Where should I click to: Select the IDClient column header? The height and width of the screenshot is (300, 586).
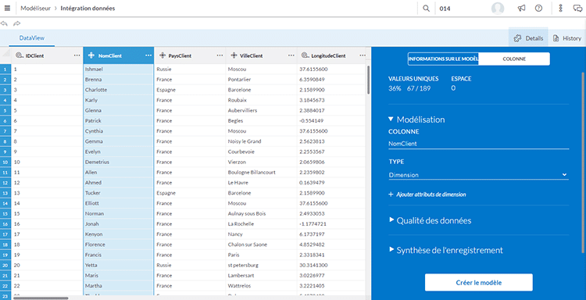47,55
